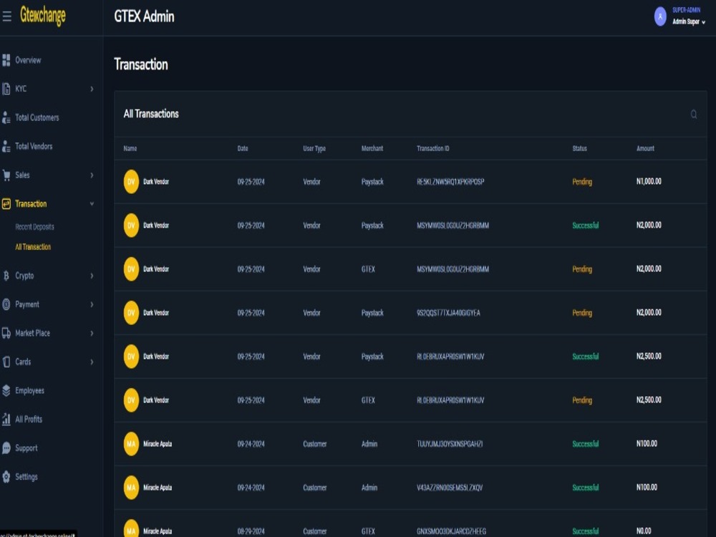
Task: Open the Admin Super dropdown
Action: [689, 21]
